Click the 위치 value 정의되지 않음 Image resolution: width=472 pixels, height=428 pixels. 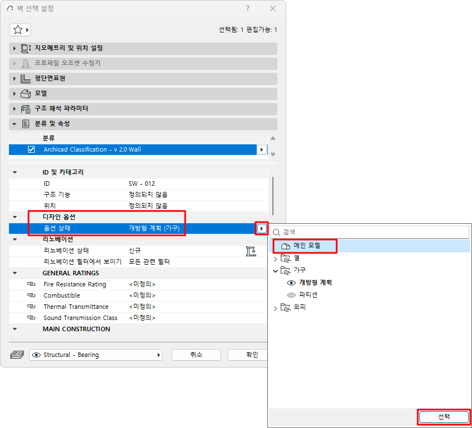(x=148, y=206)
